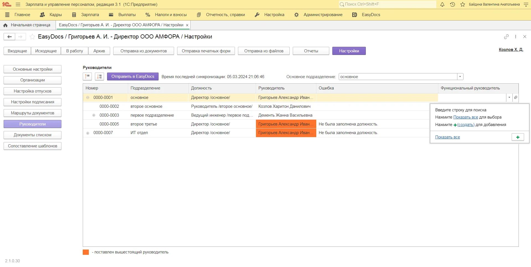
Task: Expand row 0000-0007 ИТ отдел node
Action: (88, 133)
